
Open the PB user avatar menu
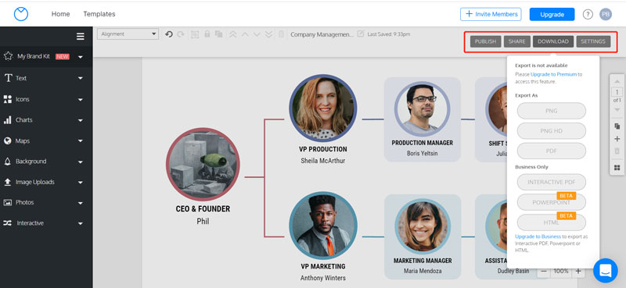(x=606, y=14)
